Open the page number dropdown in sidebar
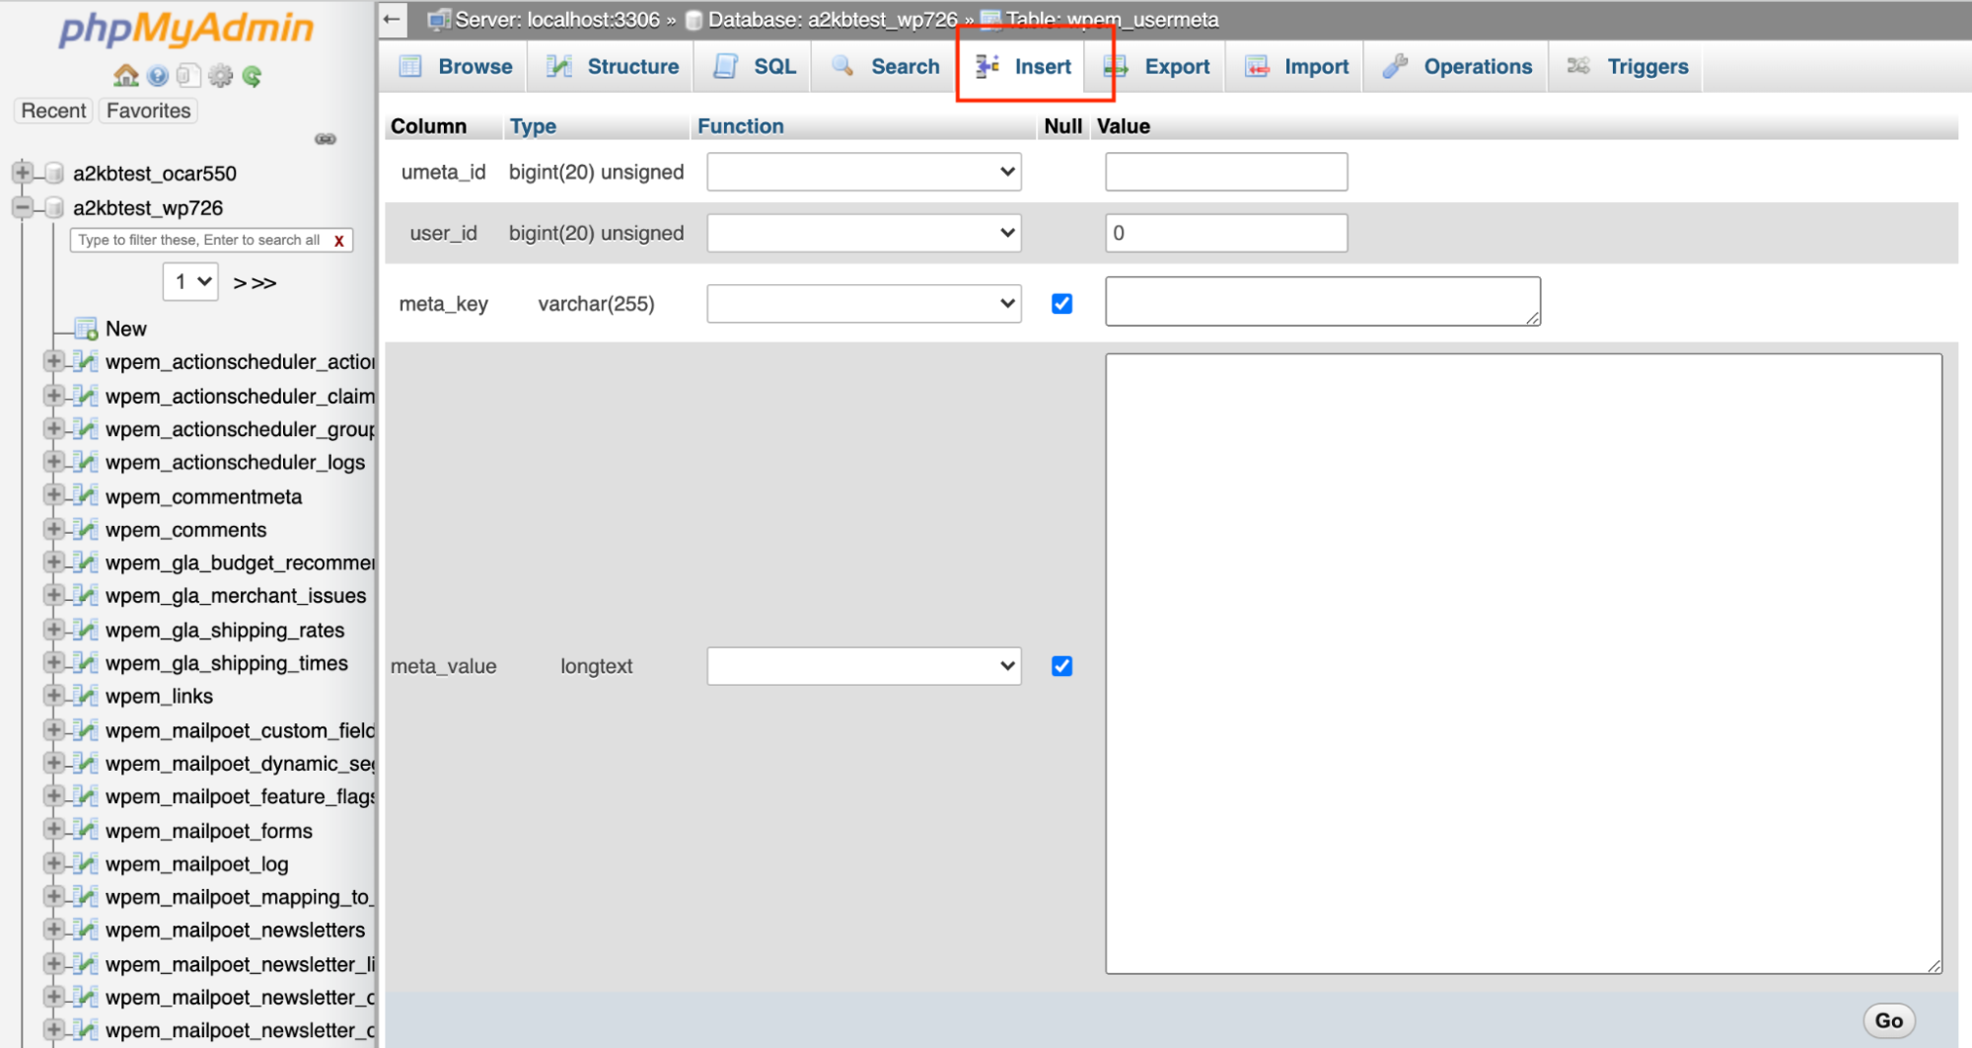This screenshot has height=1048, width=1972. pos(190,282)
